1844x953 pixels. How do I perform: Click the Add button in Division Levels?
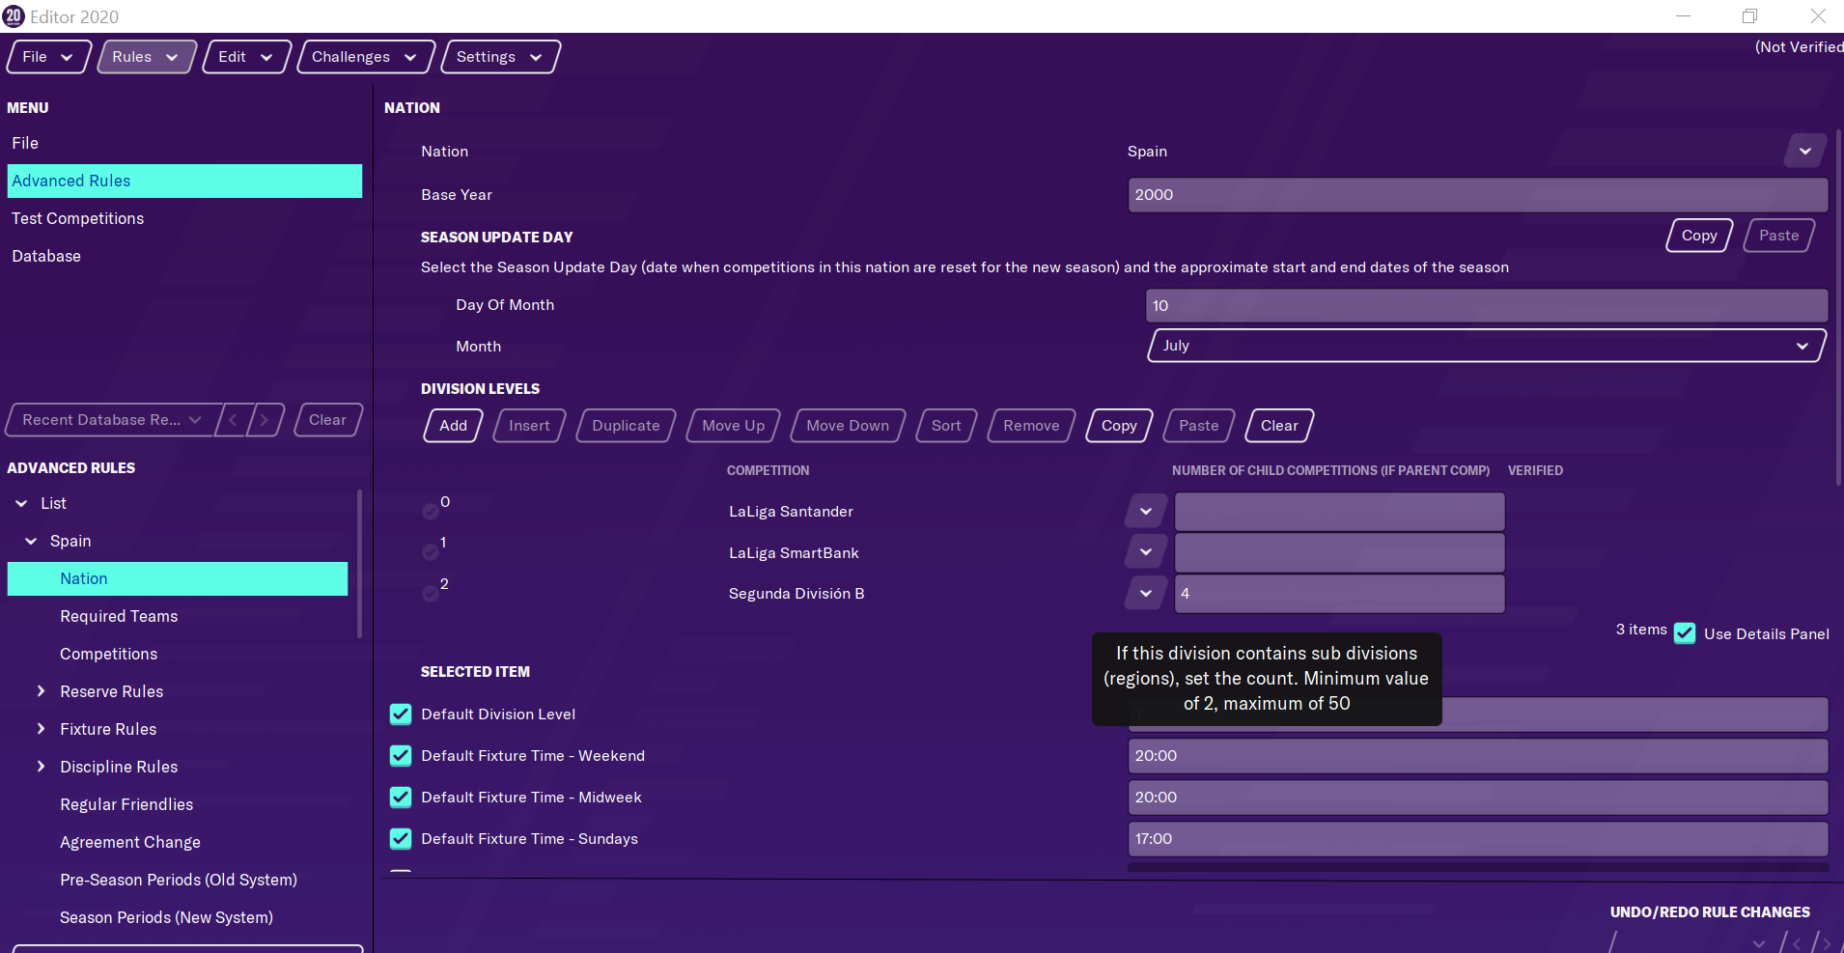point(453,426)
